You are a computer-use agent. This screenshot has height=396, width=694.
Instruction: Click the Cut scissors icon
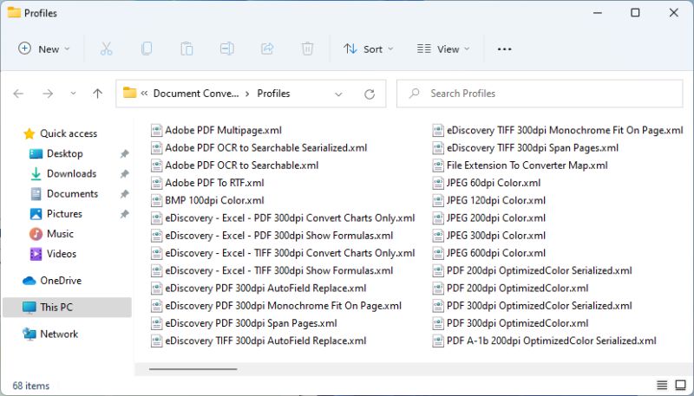click(106, 49)
